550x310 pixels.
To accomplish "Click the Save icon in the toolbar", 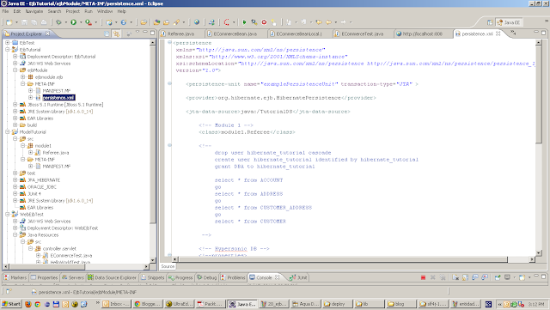I will (x=24, y=22).
